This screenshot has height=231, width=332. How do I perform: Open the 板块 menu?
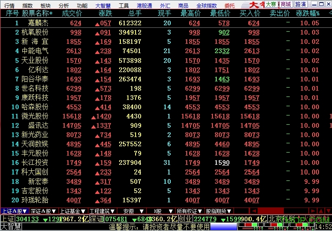click(46, 5)
